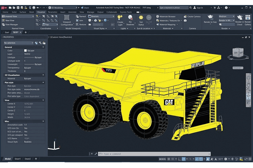
Task: Toggle polar tracking in status bar
Action: tap(184, 159)
